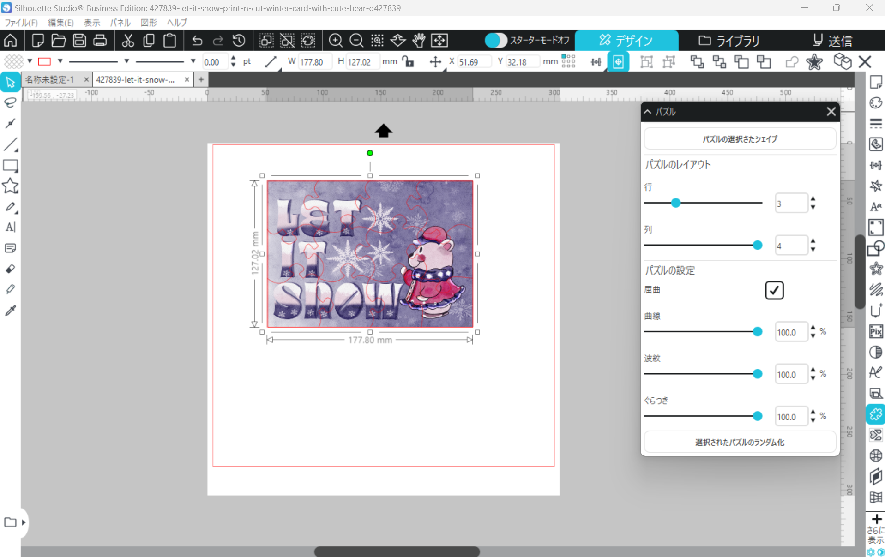Click パズルの選択されたシェイプ button
The height and width of the screenshot is (557, 885).
(x=740, y=139)
